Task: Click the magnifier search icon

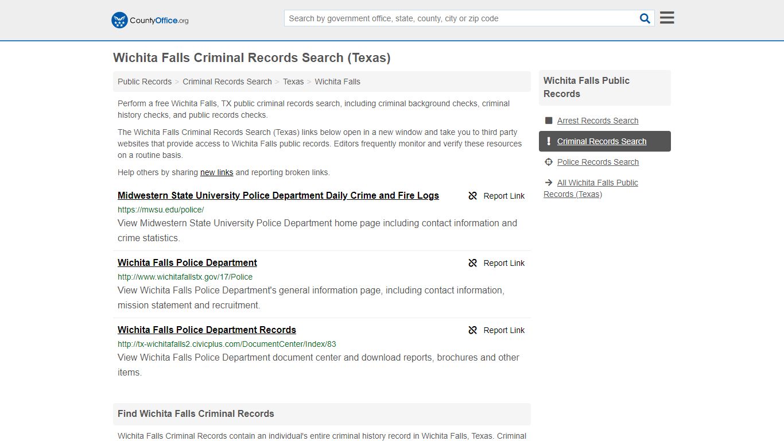Action: pyautogui.click(x=645, y=18)
